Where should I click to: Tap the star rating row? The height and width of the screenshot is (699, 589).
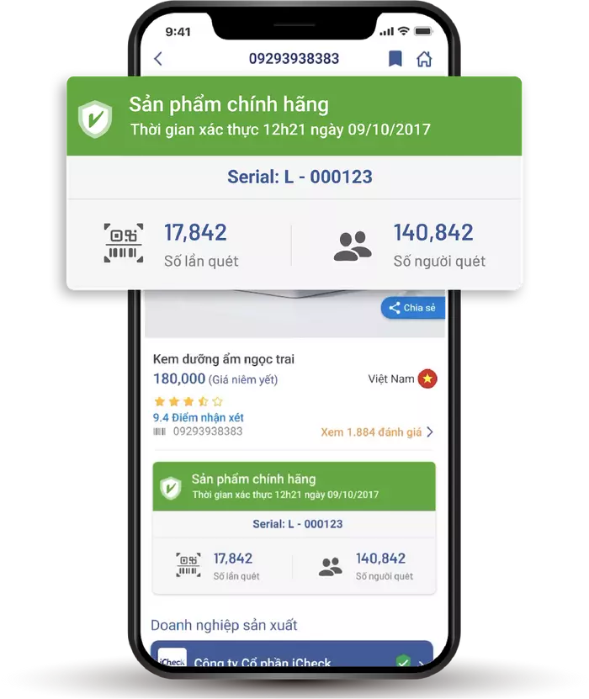pos(188,402)
